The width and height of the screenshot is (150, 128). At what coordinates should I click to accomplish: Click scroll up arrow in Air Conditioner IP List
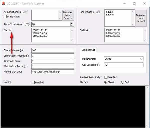(60, 12)
